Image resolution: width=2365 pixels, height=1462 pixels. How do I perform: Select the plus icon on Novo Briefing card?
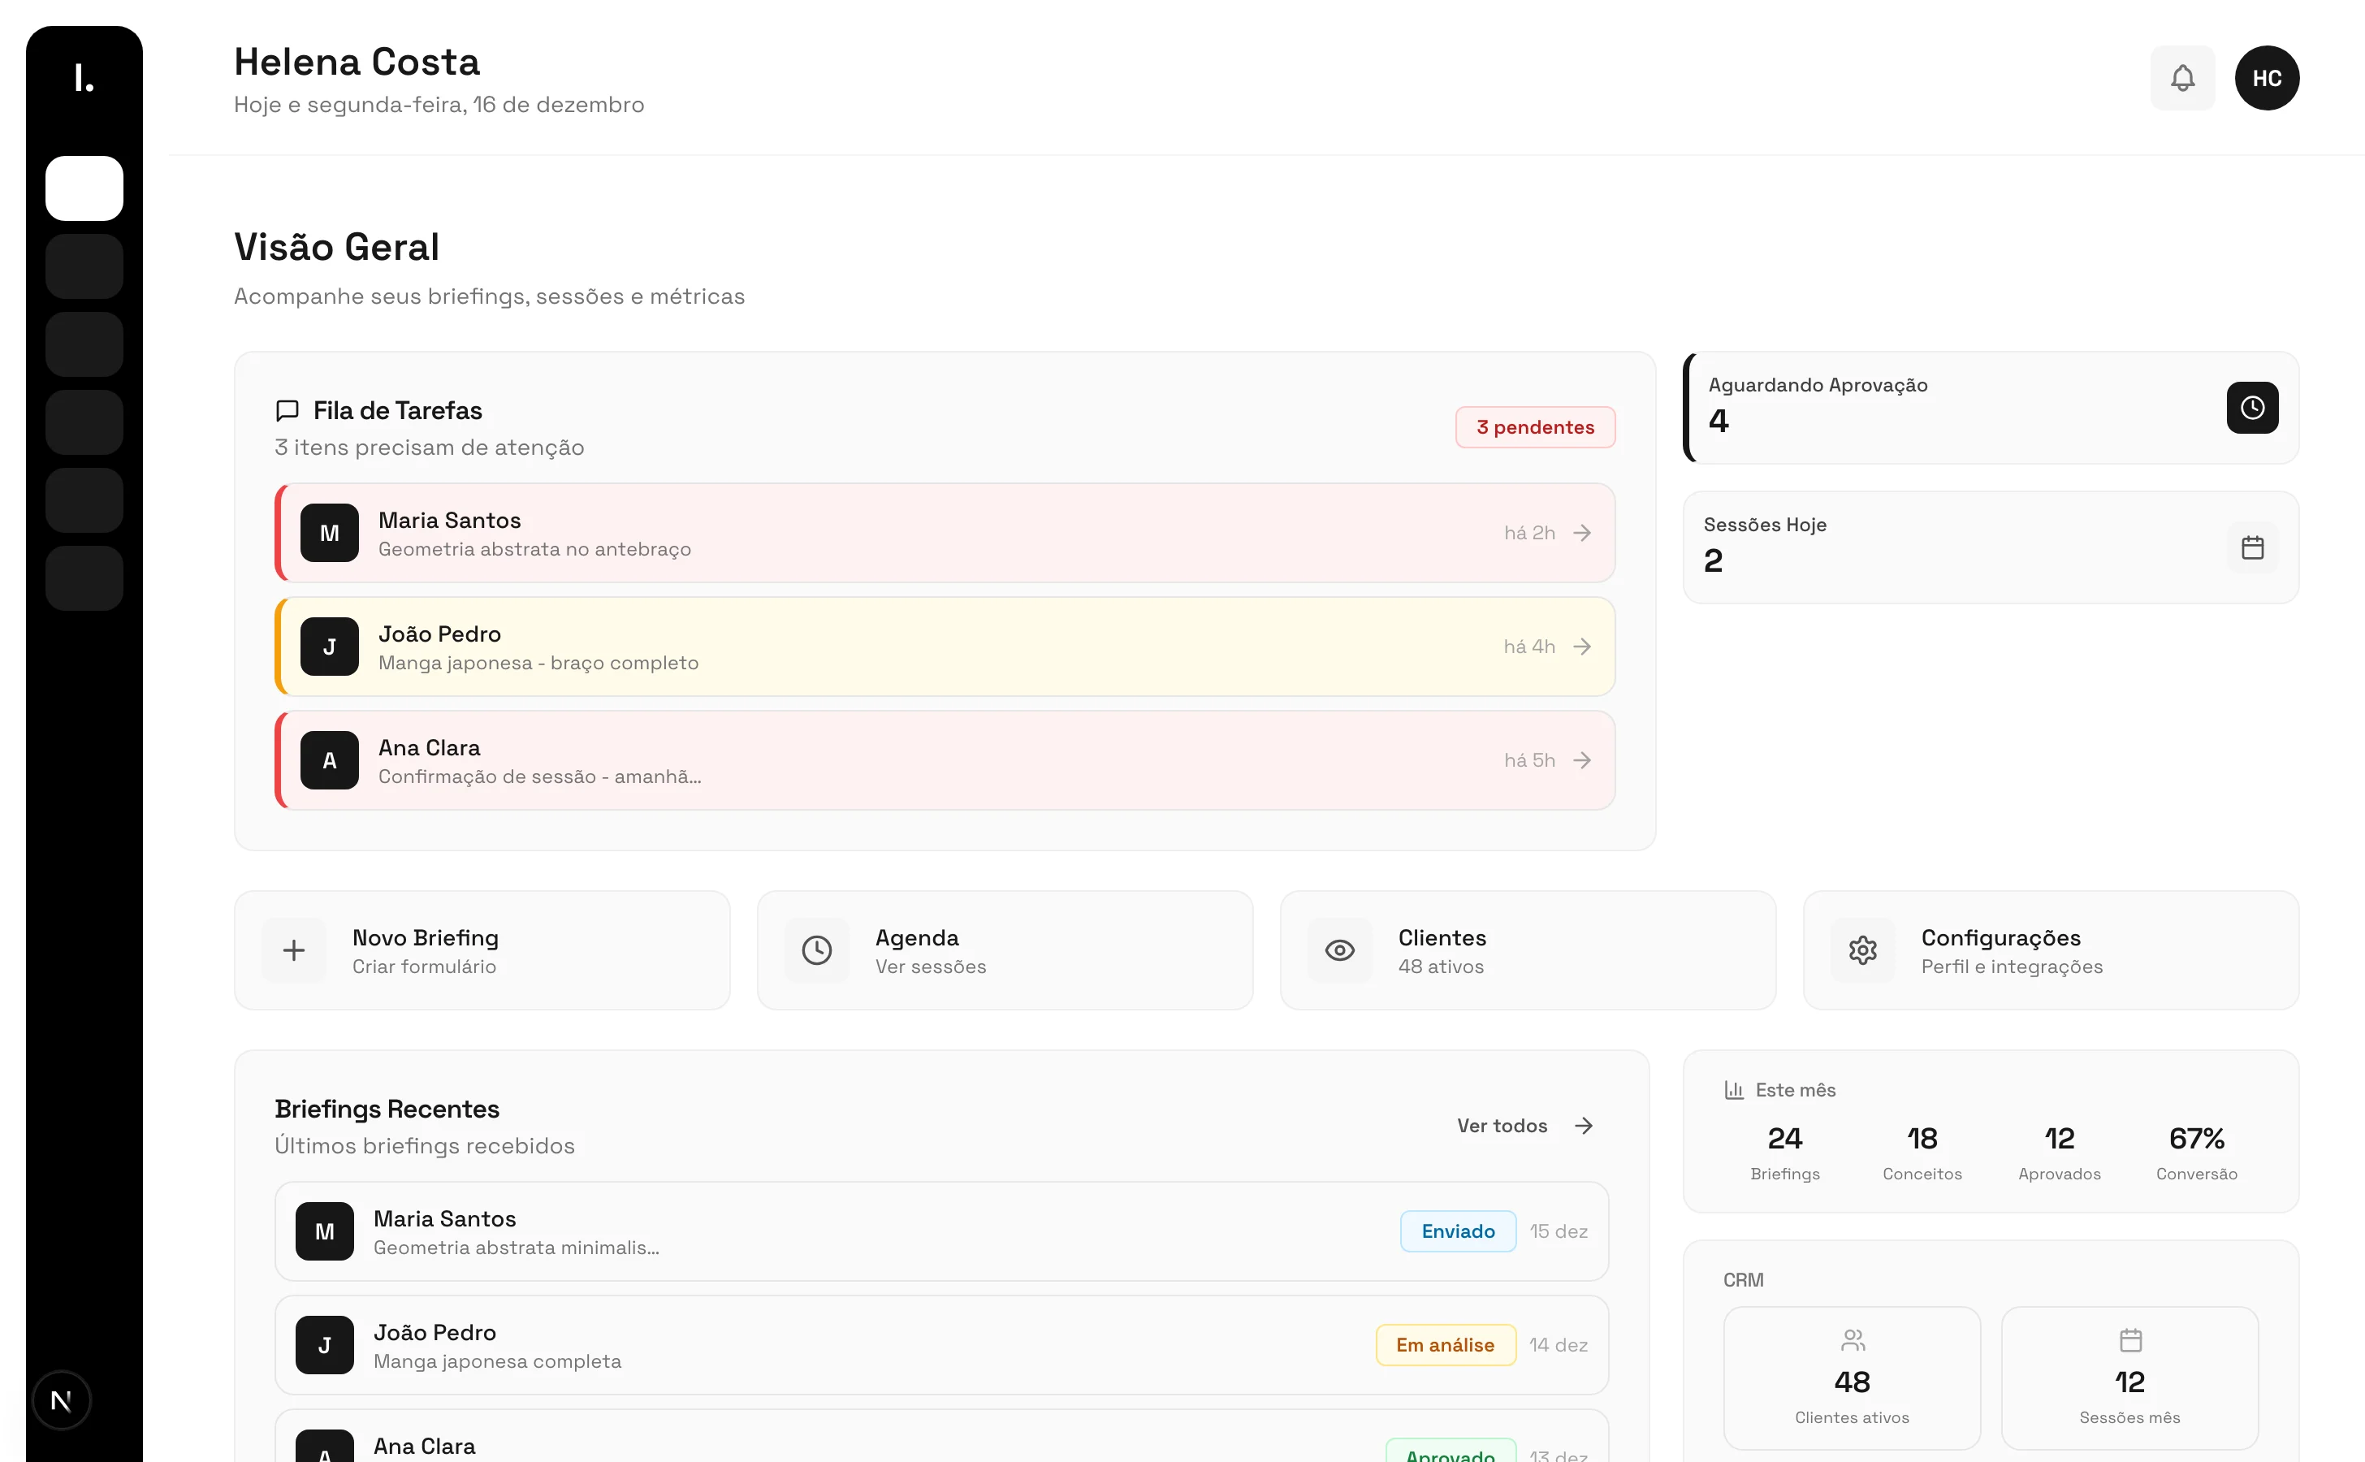[293, 949]
